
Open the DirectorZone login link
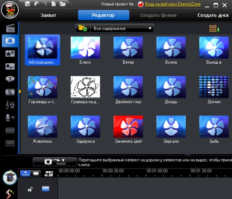coord(173,4)
